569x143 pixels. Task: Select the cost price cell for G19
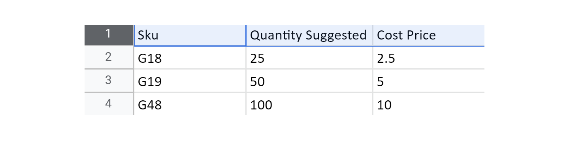click(x=429, y=81)
